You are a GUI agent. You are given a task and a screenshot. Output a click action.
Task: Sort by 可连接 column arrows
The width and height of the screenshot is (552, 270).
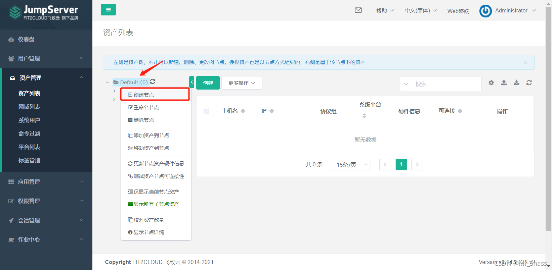(x=460, y=111)
